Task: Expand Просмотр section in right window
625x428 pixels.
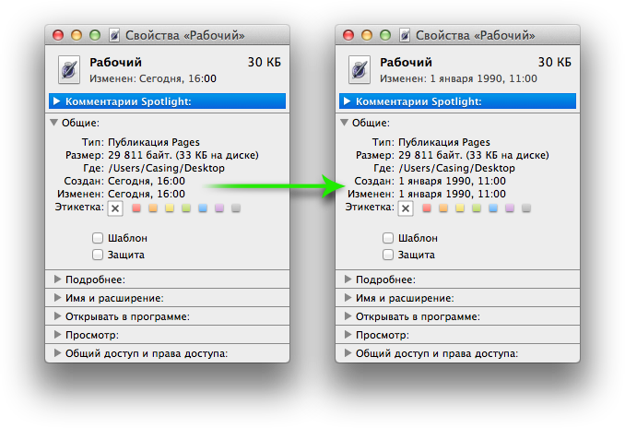Action: point(348,334)
